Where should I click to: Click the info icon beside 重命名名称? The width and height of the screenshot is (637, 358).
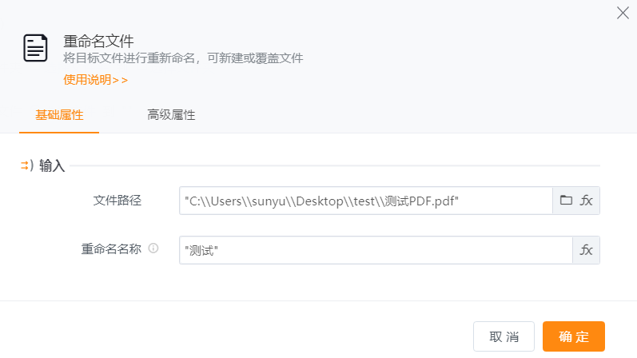[x=153, y=249]
